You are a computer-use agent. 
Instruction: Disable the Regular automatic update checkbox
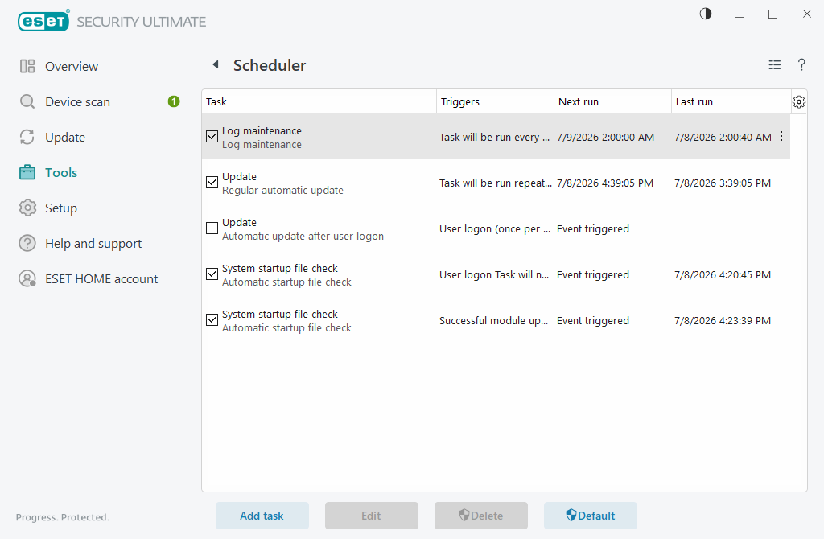click(212, 183)
